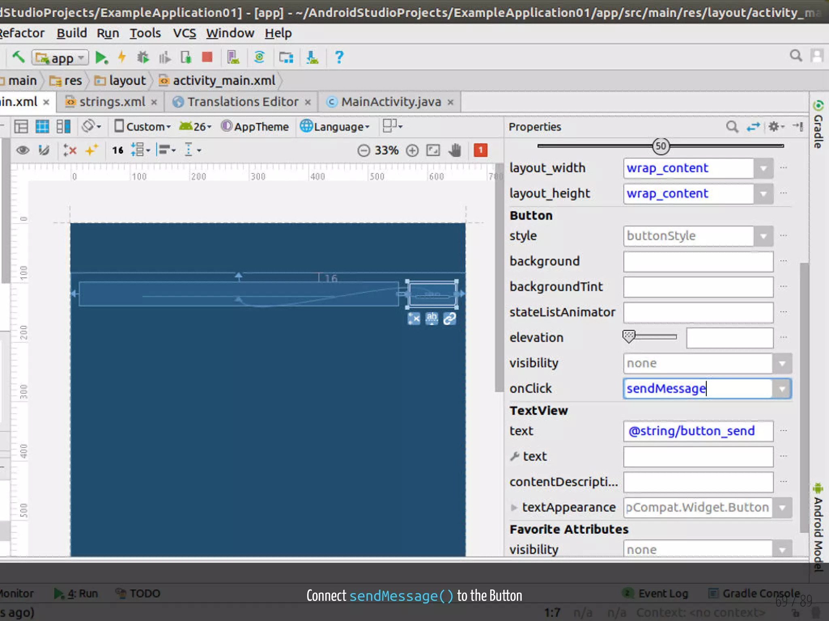Click the zoom to fit screen icon
The height and width of the screenshot is (621, 829).
pos(433,151)
